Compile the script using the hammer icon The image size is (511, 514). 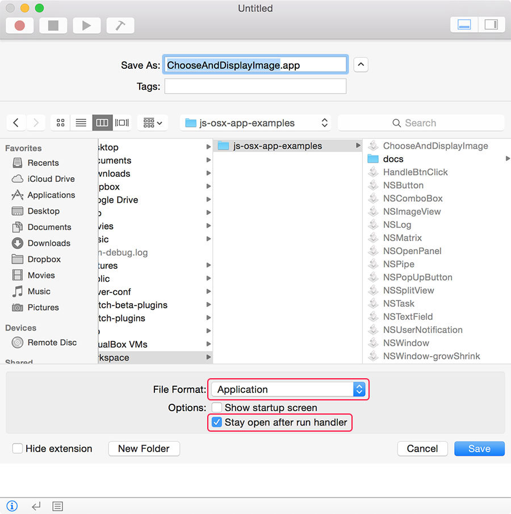(120, 25)
